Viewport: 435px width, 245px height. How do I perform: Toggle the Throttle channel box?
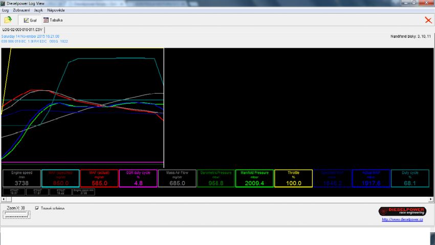point(293,178)
